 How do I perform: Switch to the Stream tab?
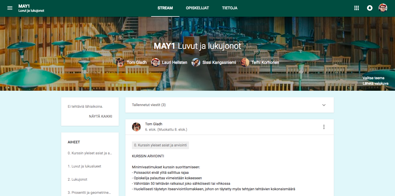[x=165, y=8]
